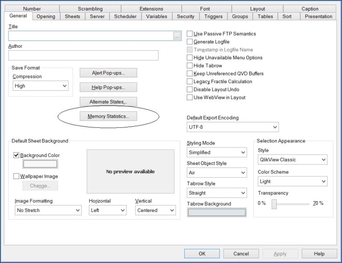Expand the Tabrow Style dropdown
Viewport: 342px width, 263px height.
[217, 193]
